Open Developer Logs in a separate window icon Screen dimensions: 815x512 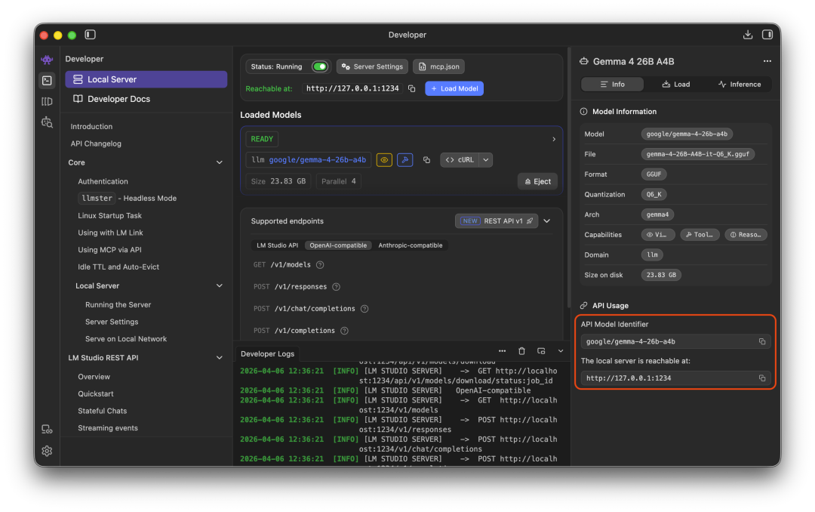(541, 350)
